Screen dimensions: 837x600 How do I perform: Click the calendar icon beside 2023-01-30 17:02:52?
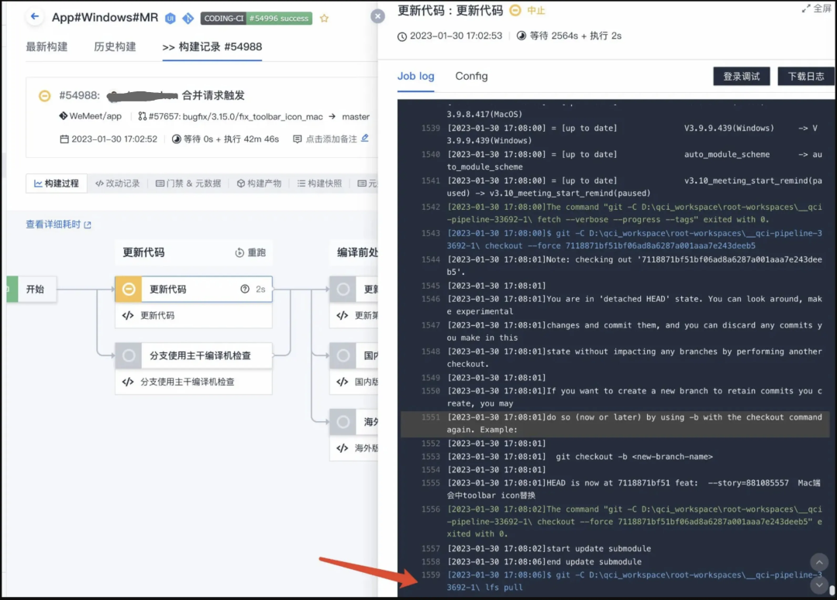64,139
